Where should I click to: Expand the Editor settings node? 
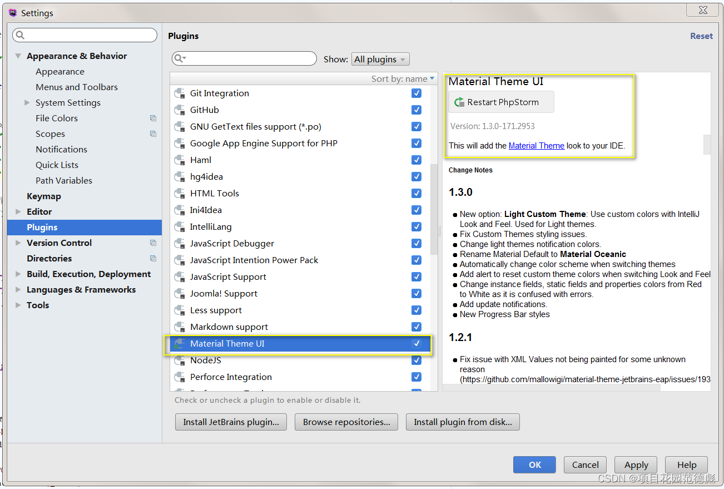18,212
